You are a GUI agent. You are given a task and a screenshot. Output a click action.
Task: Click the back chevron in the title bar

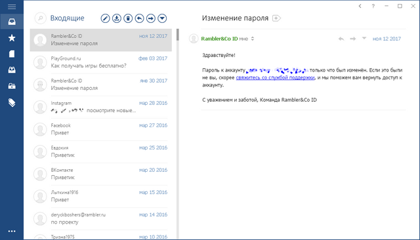360,6
